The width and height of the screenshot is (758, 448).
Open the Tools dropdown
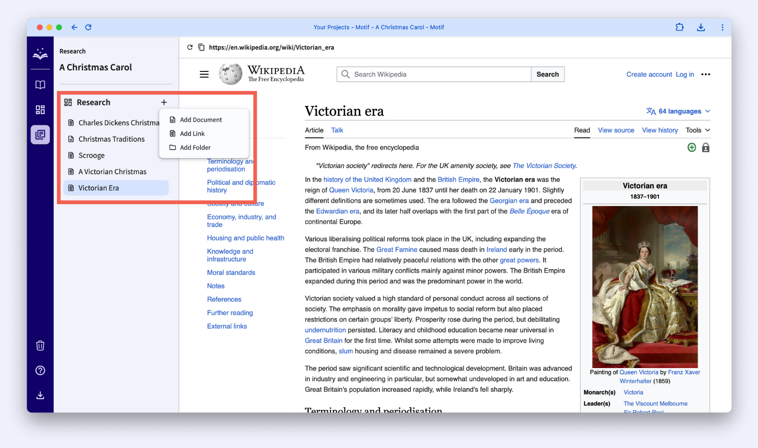698,130
